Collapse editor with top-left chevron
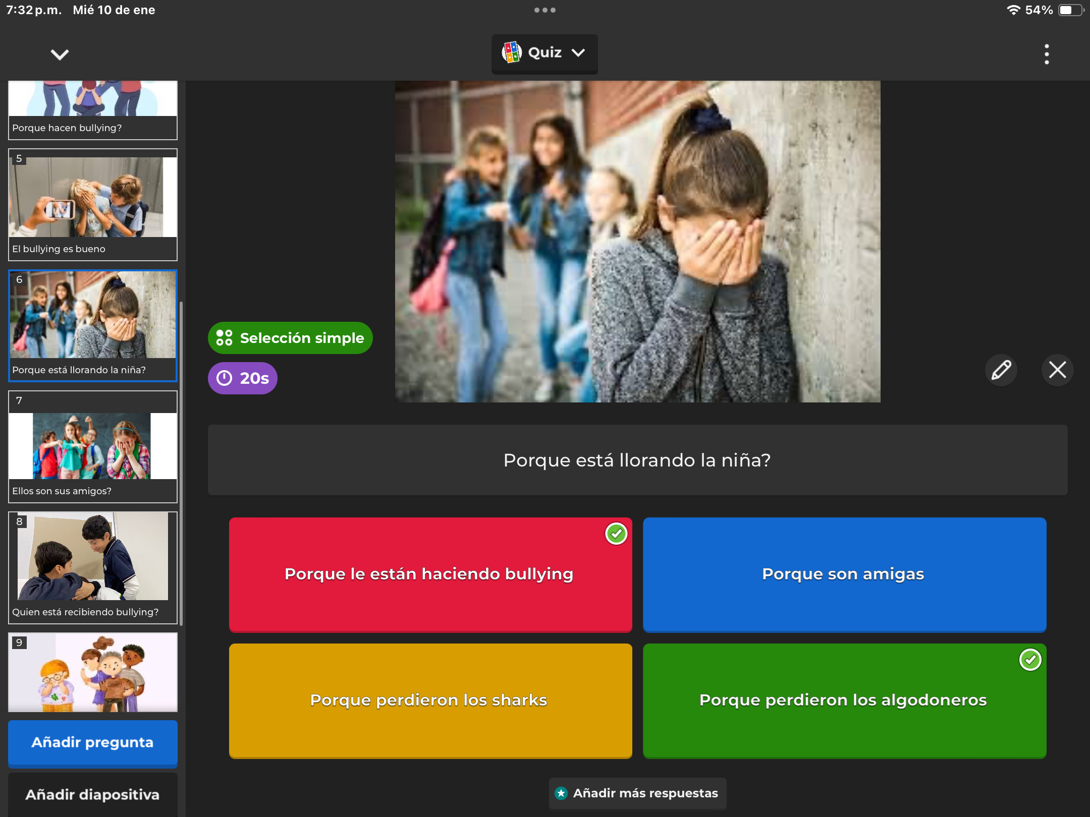Viewport: 1090px width, 817px height. pyautogui.click(x=60, y=54)
